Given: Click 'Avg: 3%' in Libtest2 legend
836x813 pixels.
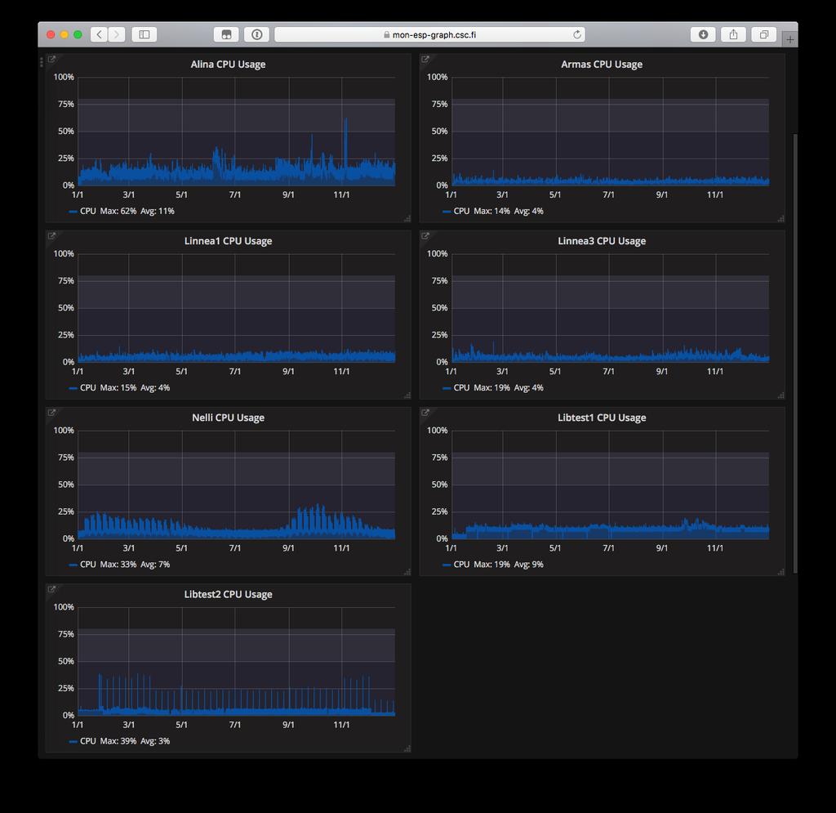Looking at the screenshot, I should click(155, 741).
